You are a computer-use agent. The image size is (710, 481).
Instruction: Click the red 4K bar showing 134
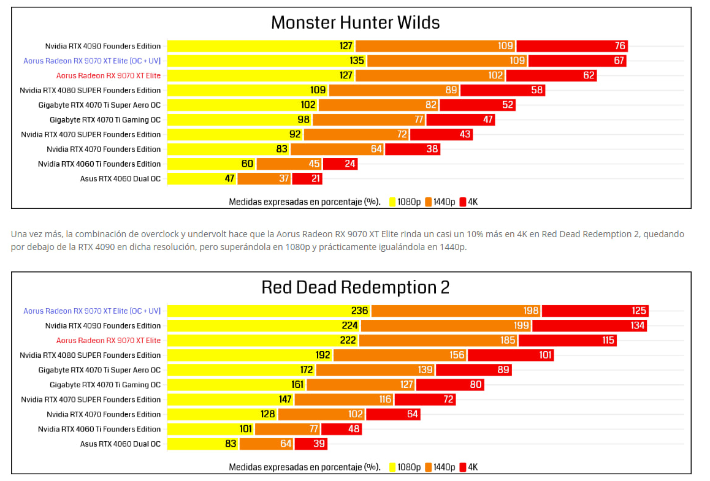tap(589, 325)
